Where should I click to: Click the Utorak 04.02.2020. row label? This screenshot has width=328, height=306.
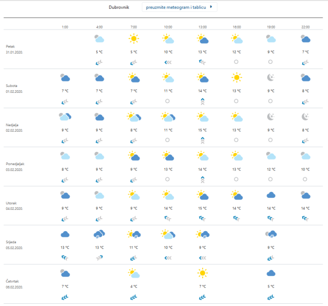coord(15,205)
